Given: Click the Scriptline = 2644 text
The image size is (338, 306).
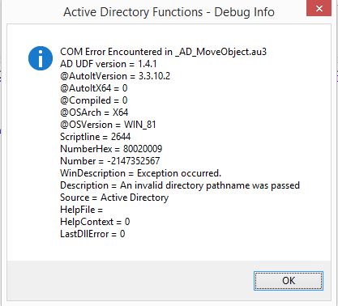Looking at the screenshot, I should (96, 137).
